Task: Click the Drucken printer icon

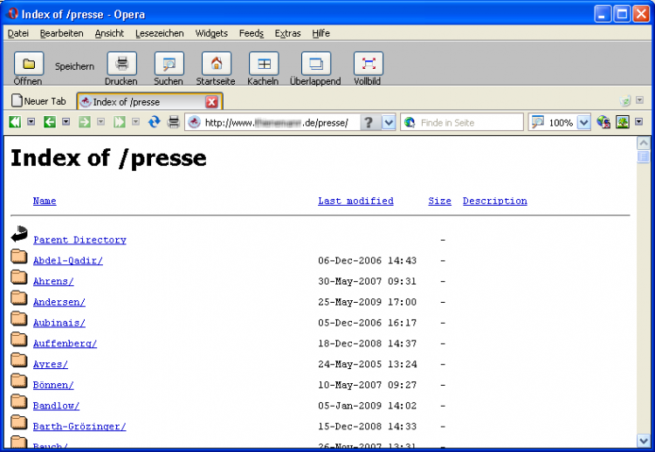Action: click(121, 64)
